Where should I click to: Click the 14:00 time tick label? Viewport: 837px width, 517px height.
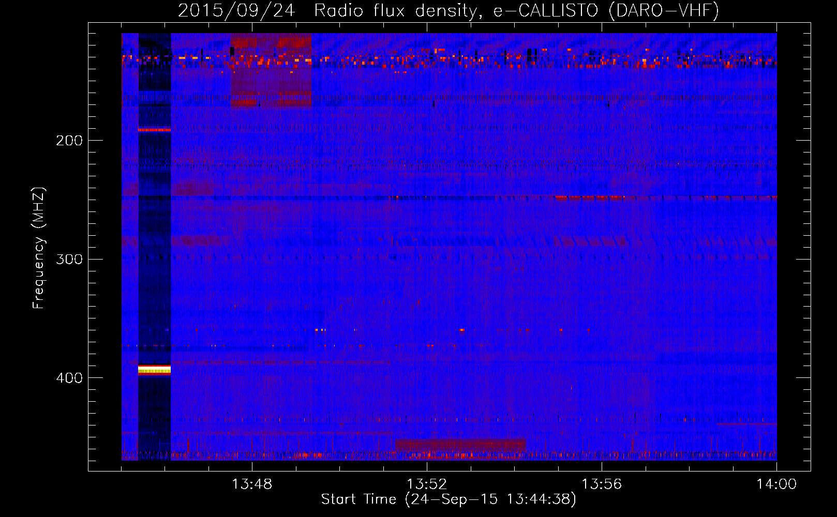point(776,484)
